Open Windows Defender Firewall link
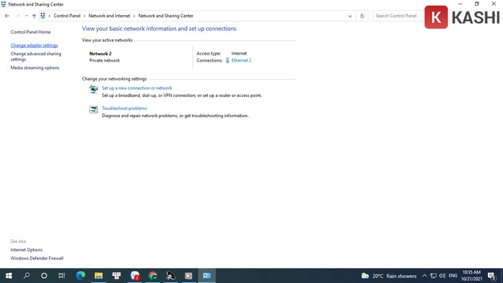Image resolution: width=503 pixels, height=283 pixels. click(37, 259)
